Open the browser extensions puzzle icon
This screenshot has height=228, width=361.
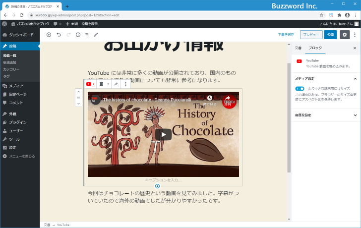tap(339, 15)
